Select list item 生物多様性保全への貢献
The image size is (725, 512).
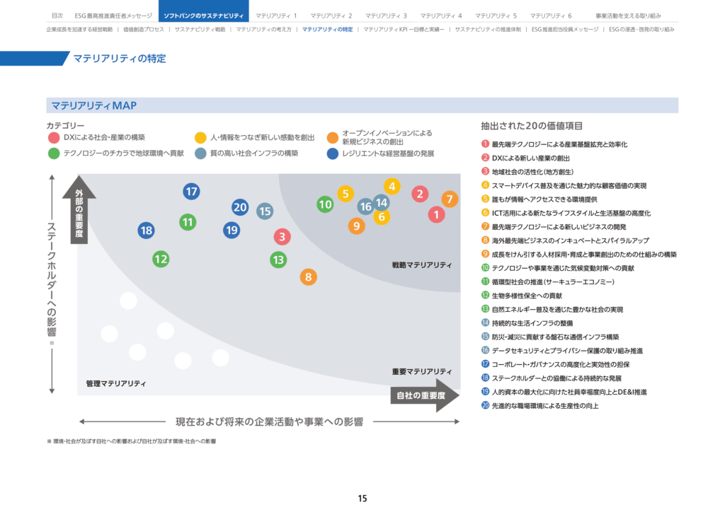(522, 296)
